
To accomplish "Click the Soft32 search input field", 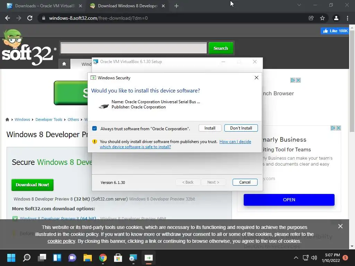I will tap(133, 48).
